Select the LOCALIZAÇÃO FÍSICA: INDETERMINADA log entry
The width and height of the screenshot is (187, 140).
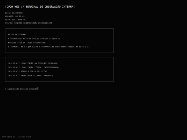click(x=33, y=67)
